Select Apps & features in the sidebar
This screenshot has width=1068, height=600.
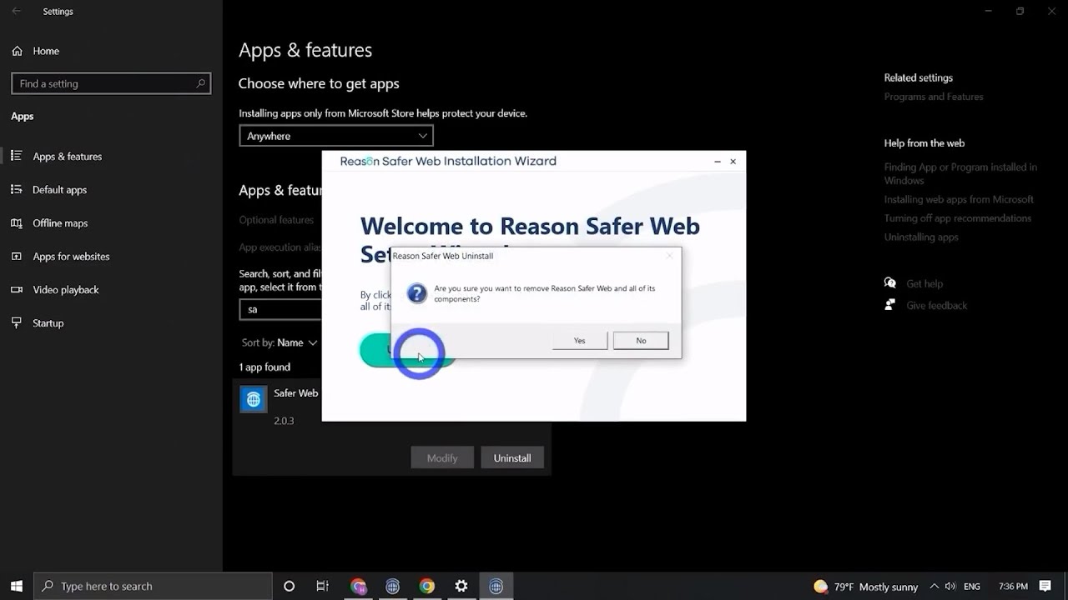point(67,156)
